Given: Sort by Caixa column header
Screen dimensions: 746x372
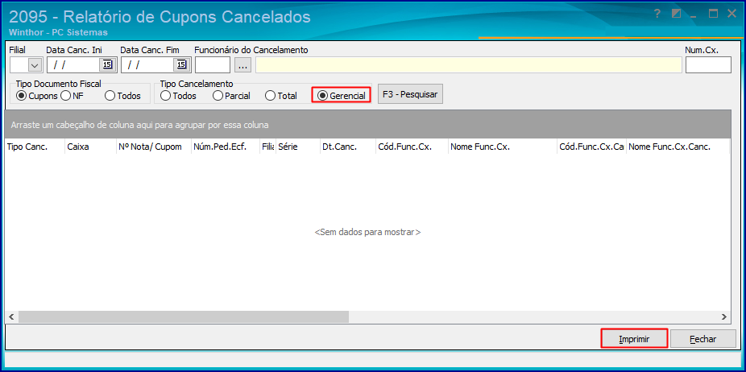Looking at the screenshot, I should point(90,147).
